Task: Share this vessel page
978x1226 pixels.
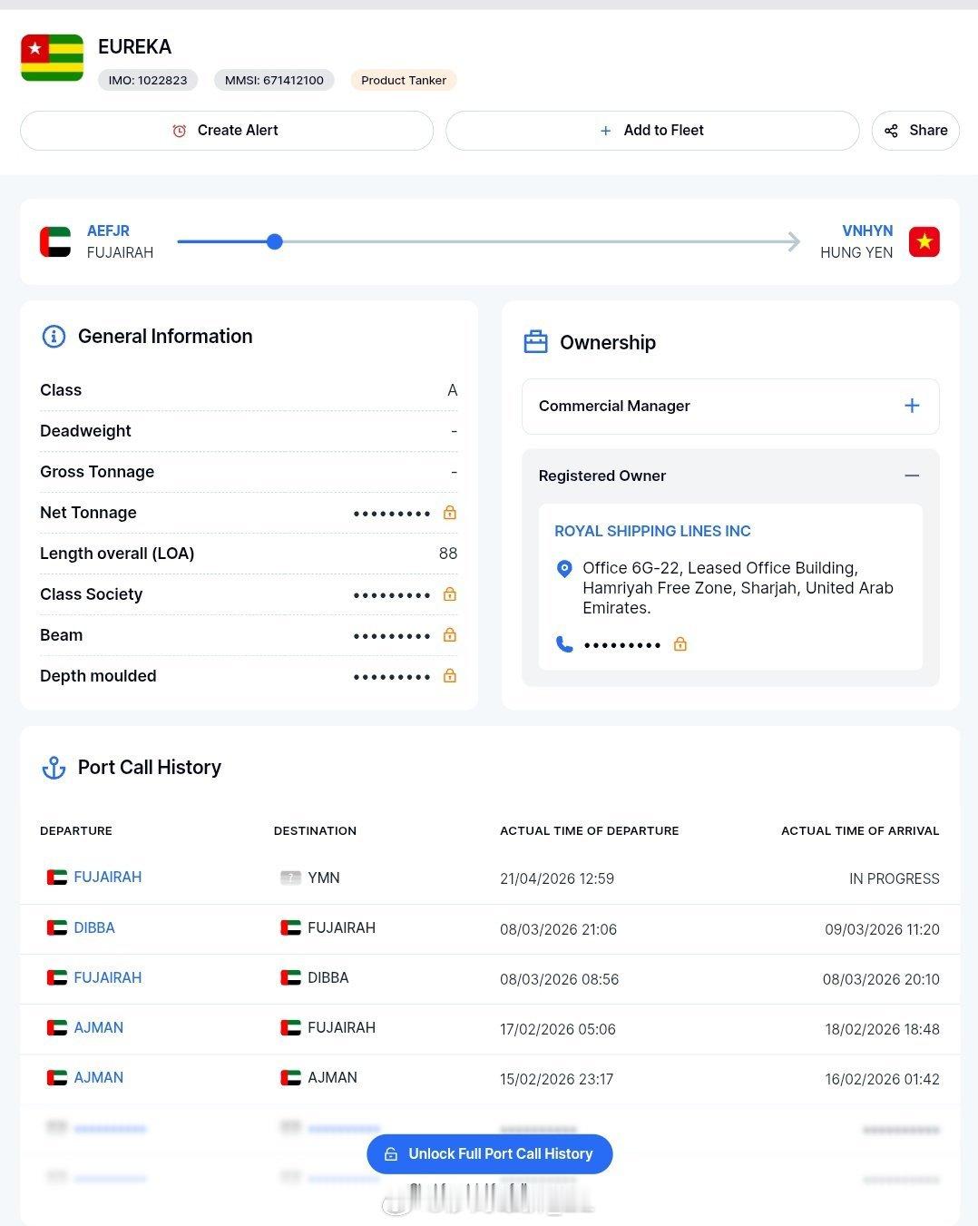Action: 915,131
